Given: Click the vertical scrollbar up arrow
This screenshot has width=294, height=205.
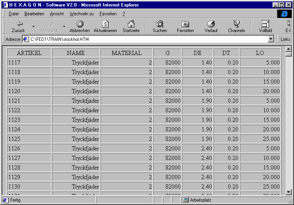Looking at the screenshot, I should coord(289,49).
